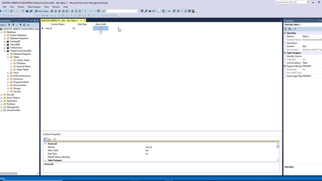Click the pin icon on Object Explorer header
The image size is (322, 181).
(x=34, y=21)
